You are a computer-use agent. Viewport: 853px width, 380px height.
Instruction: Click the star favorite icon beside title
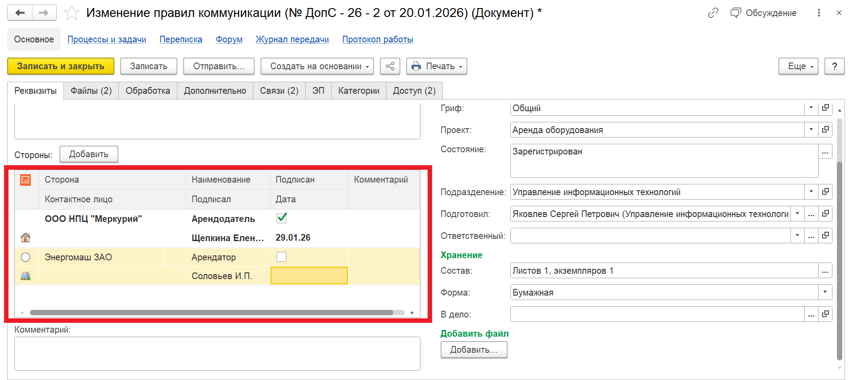coord(71,13)
